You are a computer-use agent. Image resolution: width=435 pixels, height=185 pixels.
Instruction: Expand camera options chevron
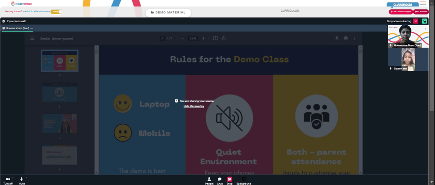(13, 178)
